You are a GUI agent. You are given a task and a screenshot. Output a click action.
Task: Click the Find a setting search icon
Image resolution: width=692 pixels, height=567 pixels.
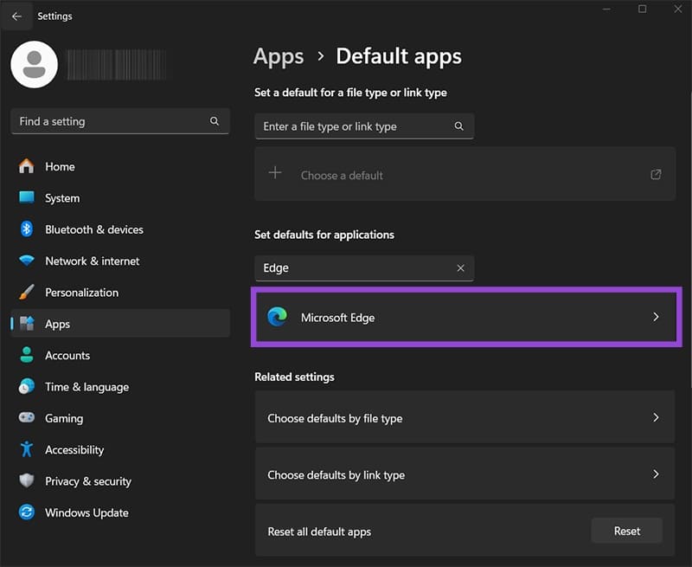click(x=215, y=121)
